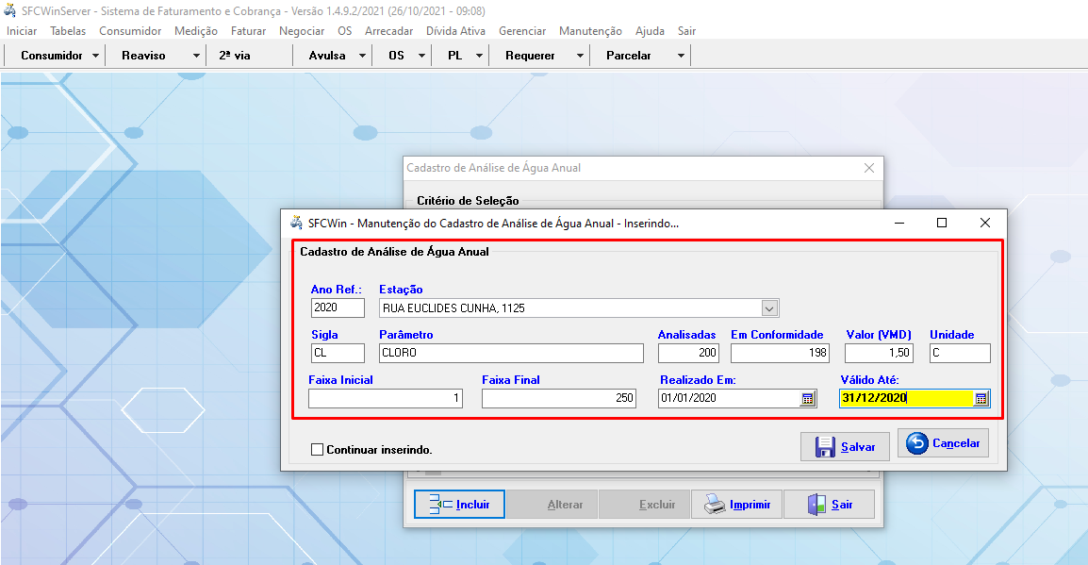Open the Tabelas menu
This screenshot has width=1088, height=565.
pos(68,31)
